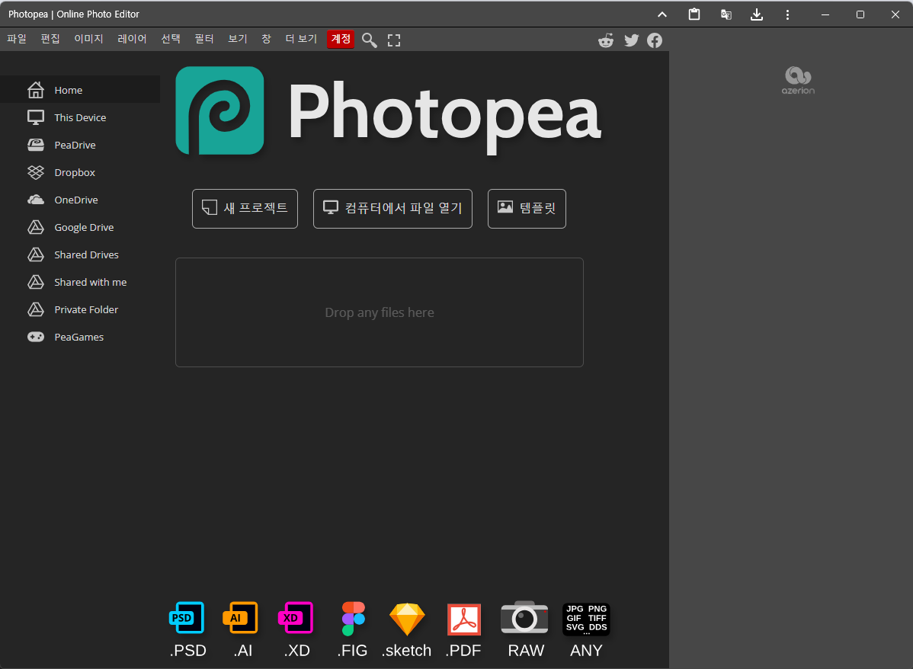Click the Home house icon in sidebar
The width and height of the screenshot is (913, 669).
pos(36,90)
